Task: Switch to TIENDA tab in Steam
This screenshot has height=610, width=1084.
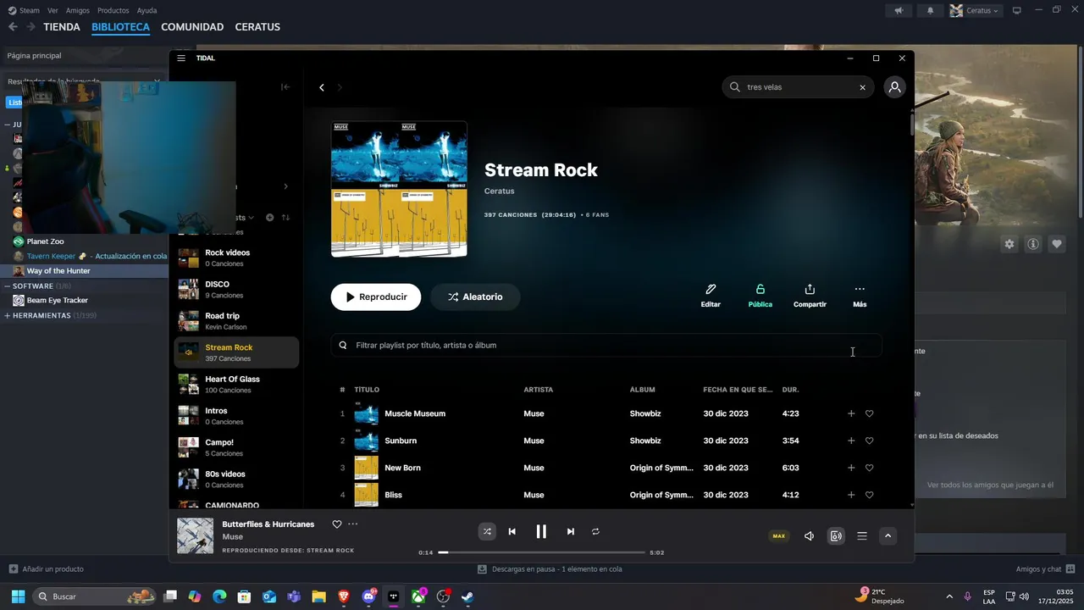Action: coord(62,27)
